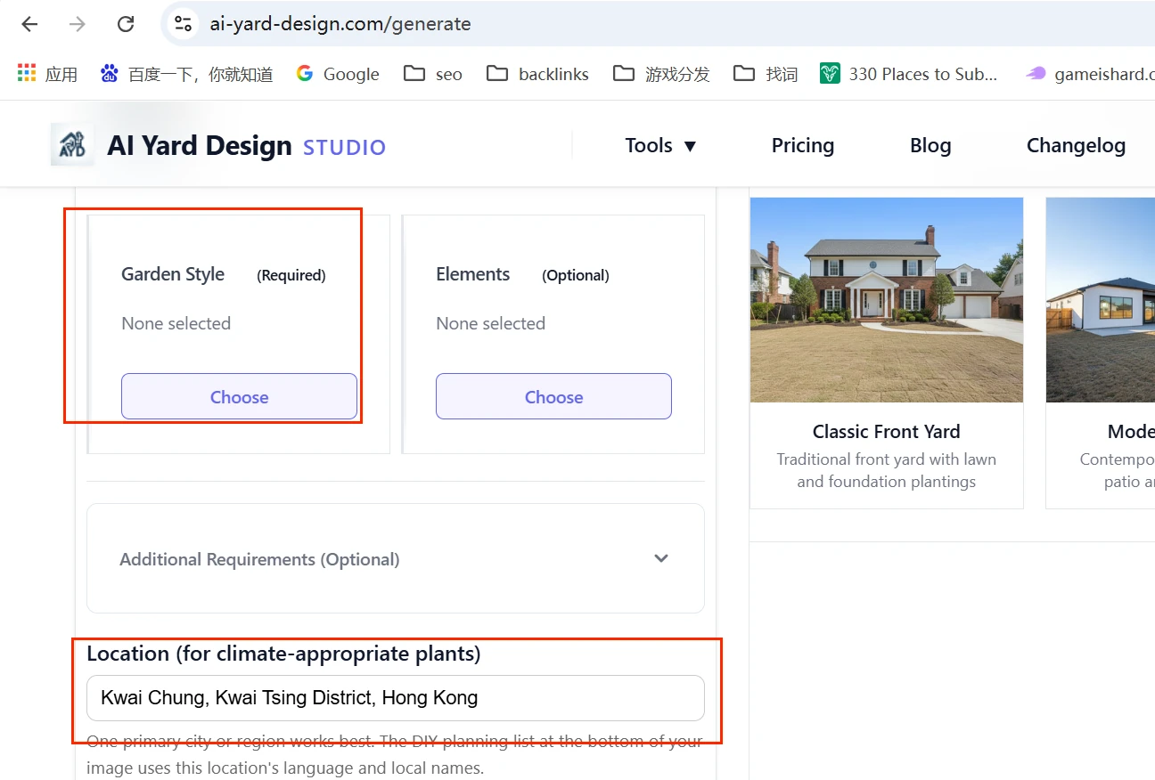The image size is (1155, 780).
Task: Open the 百度一下 bookmark
Action: (186, 74)
